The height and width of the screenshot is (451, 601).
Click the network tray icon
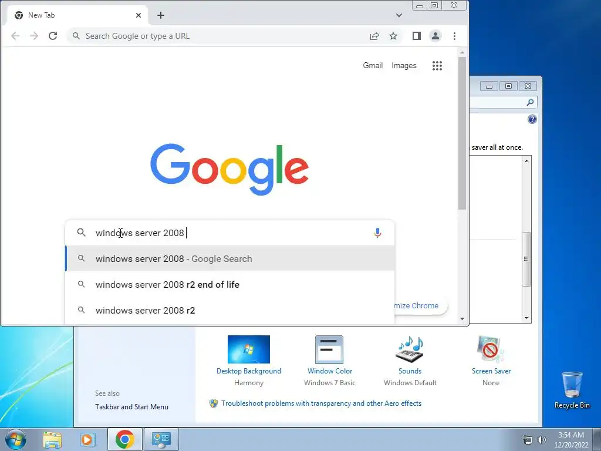(528, 440)
